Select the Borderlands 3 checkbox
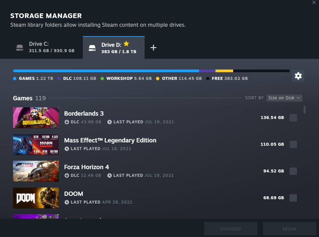 (293, 118)
